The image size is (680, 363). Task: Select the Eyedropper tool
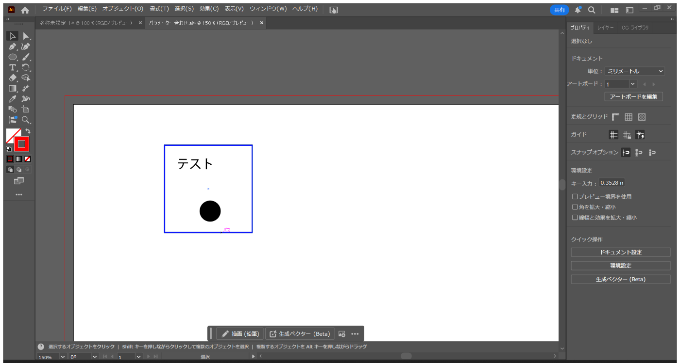(x=13, y=99)
